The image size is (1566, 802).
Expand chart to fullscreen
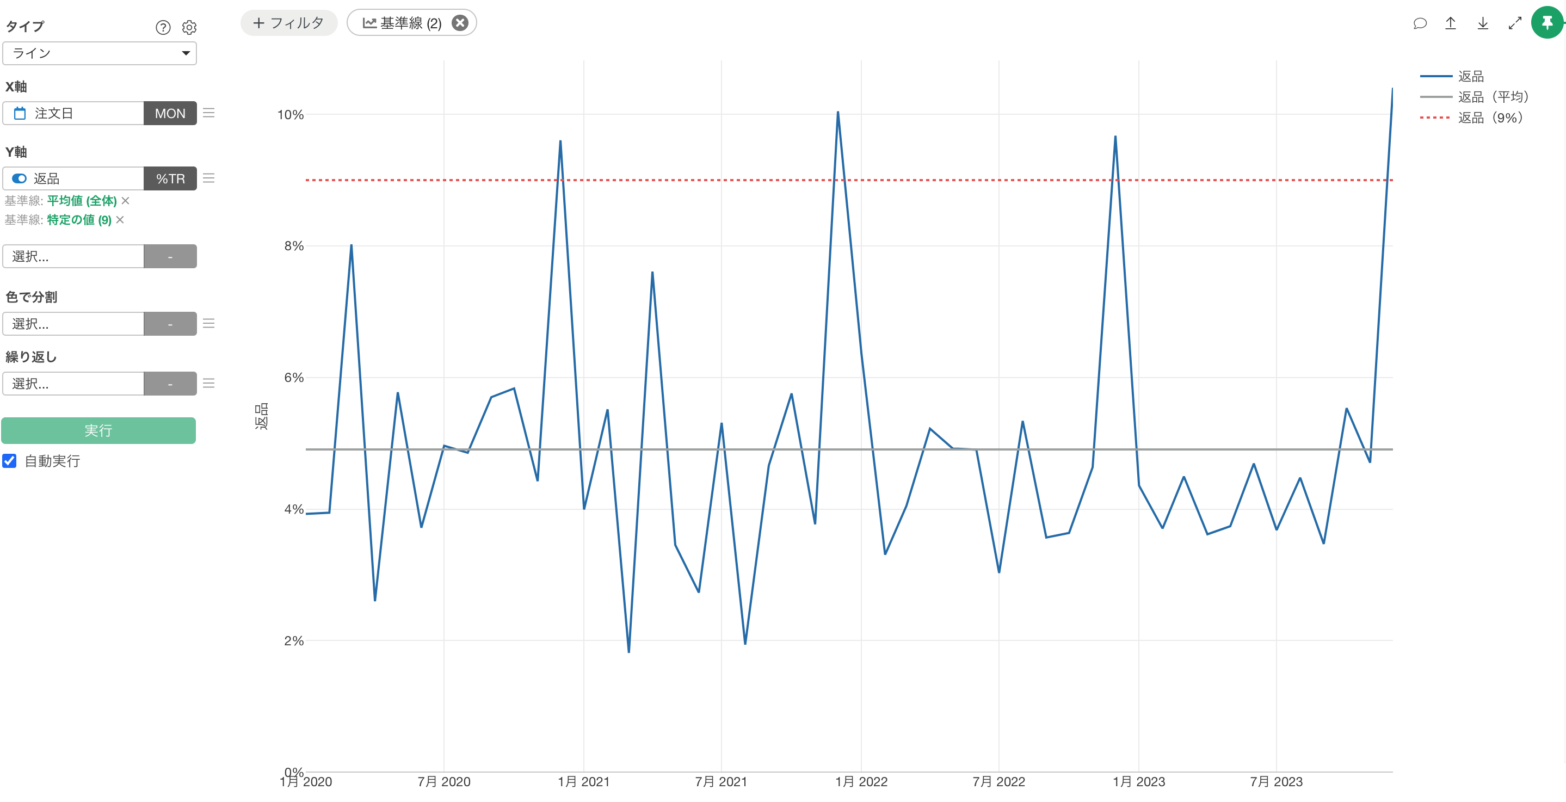[1515, 23]
